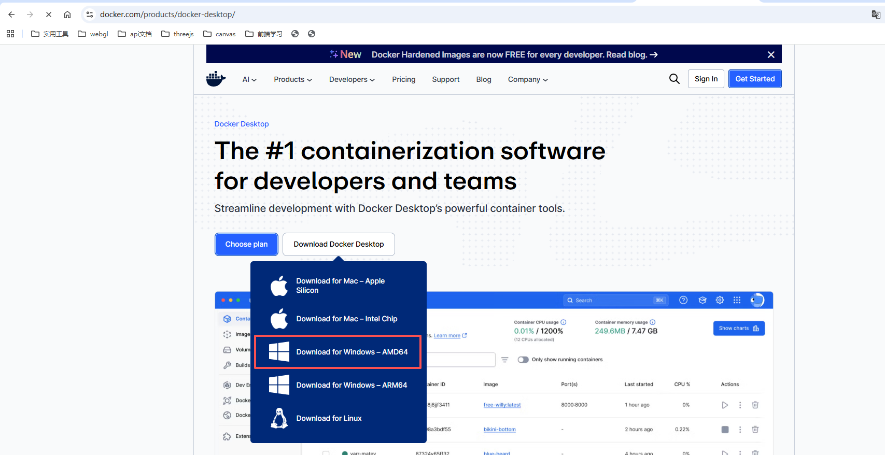Expand the Products navigation dropdown

(293, 79)
